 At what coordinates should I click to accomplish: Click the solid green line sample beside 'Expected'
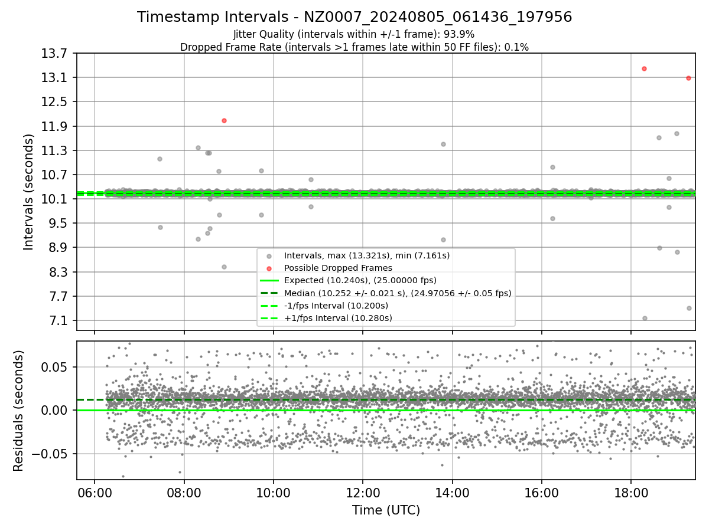click(269, 281)
